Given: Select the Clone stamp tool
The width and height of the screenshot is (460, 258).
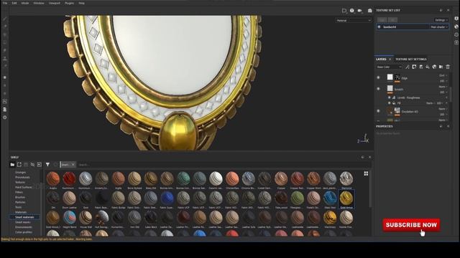Looking at the screenshot, I should 5,58.
